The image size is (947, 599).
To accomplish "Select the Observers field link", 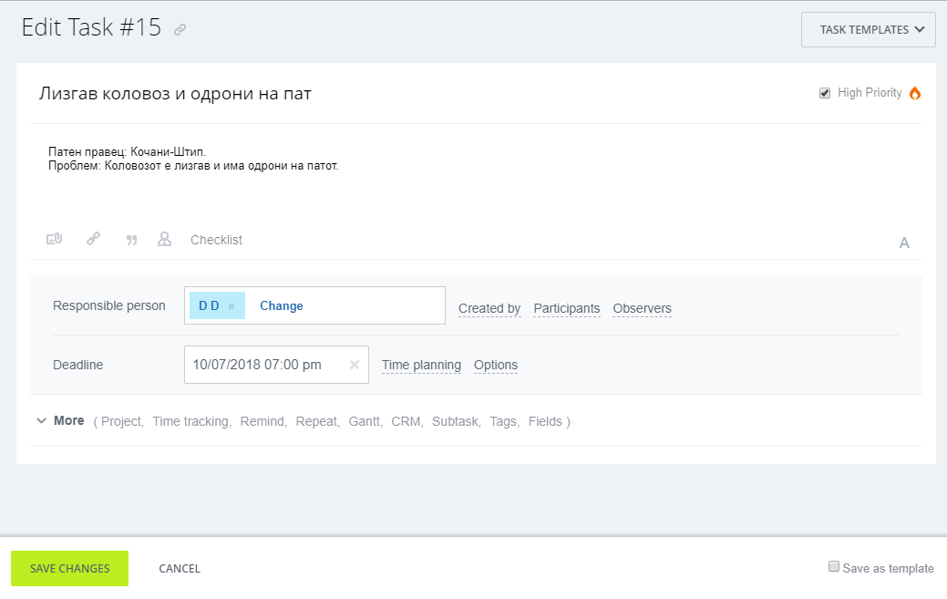I will point(642,308).
